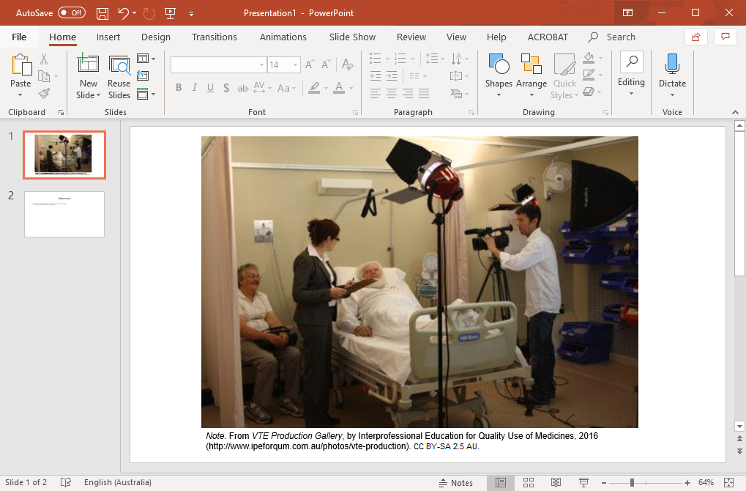Select slide 2 thumbnail
This screenshot has height=491, width=746.
point(64,214)
